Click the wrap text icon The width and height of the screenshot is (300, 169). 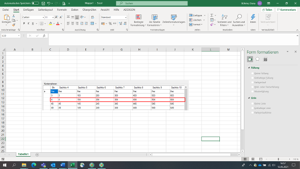[x=93, y=17]
